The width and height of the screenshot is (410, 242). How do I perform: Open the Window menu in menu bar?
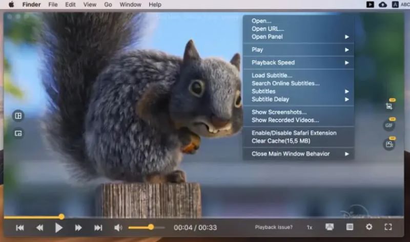point(130,5)
